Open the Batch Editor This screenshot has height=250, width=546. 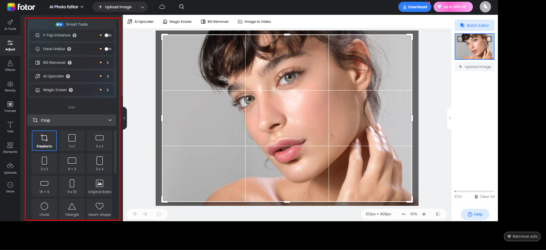point(475,25)
